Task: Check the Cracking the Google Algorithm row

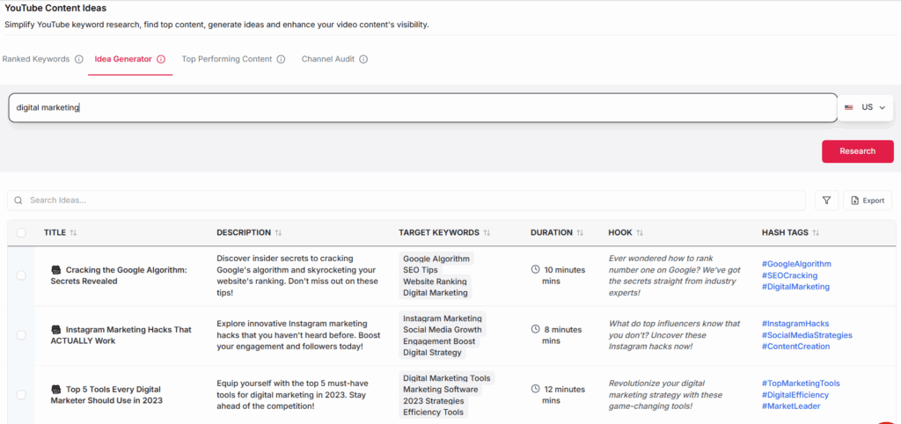Action: 21,275
